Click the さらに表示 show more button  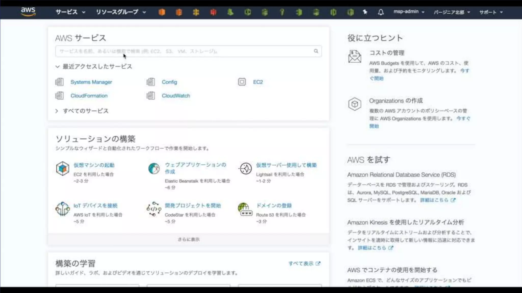(x=188, y=239)
